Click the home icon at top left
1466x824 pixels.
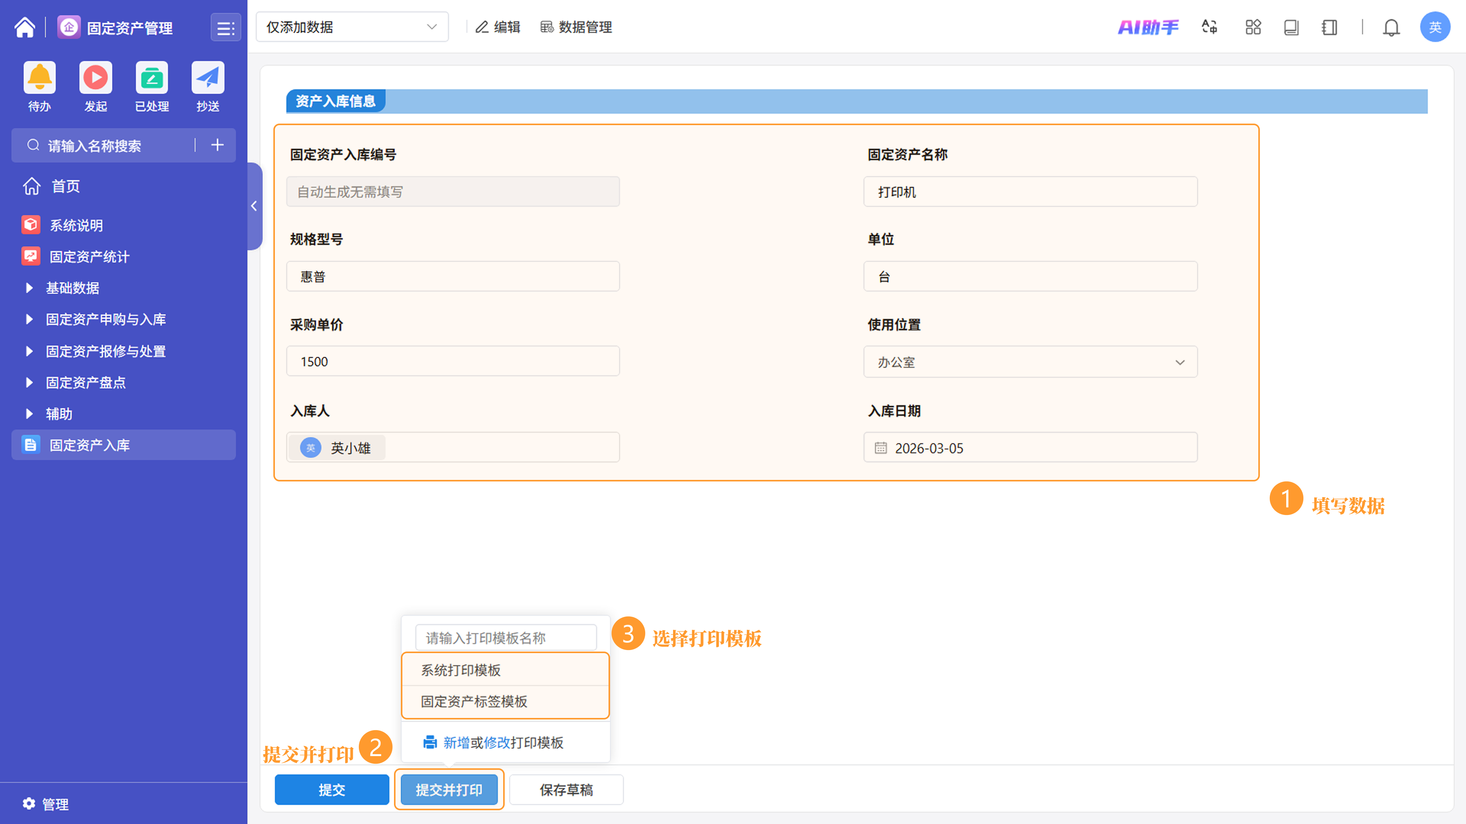point(24,27)
